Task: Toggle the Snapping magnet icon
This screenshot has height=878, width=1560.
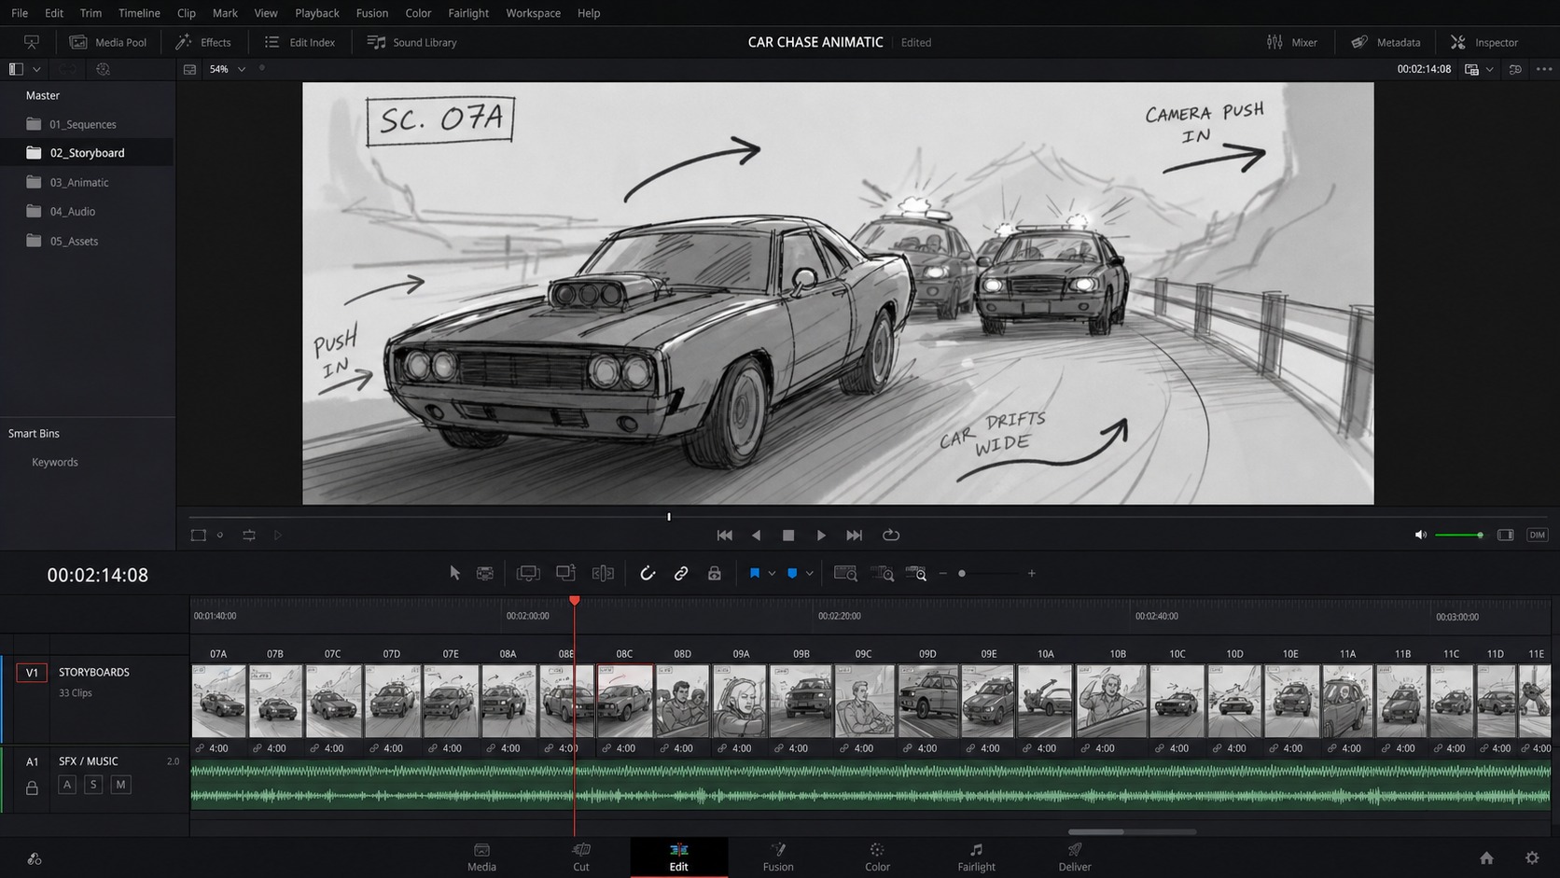Action: (x=647, y=573)
